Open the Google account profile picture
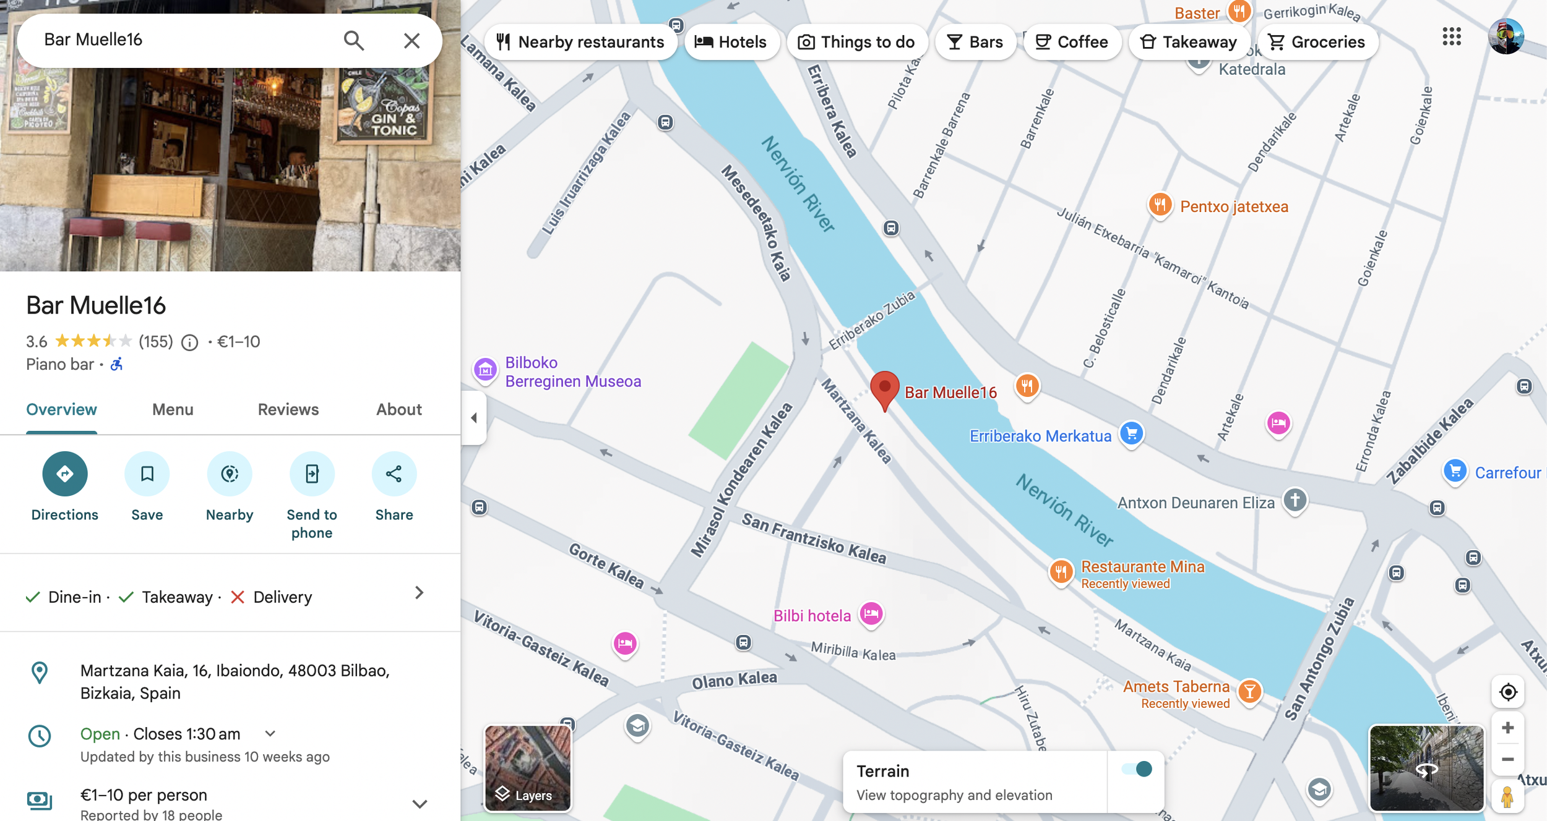This screenshot has width=1547, height=821. [1506, 36]
